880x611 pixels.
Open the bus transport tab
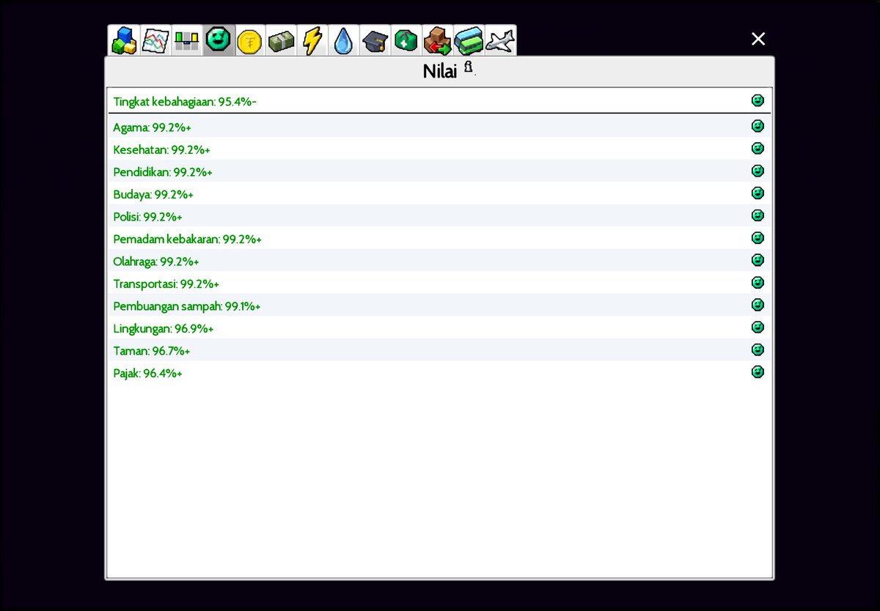coord(469,41)
